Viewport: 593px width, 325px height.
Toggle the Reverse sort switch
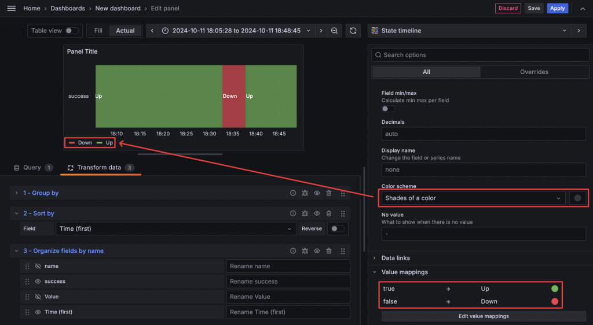[x=338, y=229]
